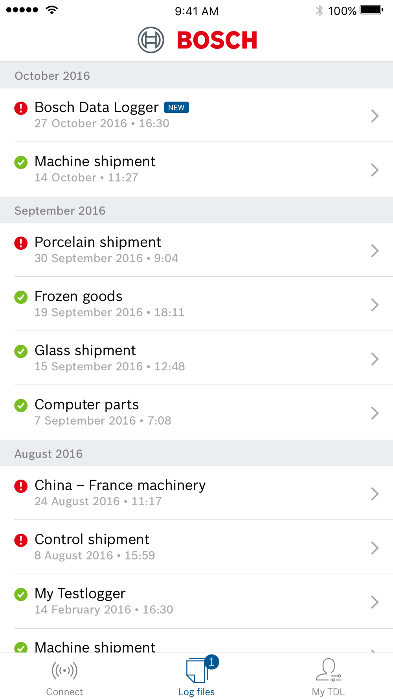Tap green check icon beside Frozen goods

point(21,297)
